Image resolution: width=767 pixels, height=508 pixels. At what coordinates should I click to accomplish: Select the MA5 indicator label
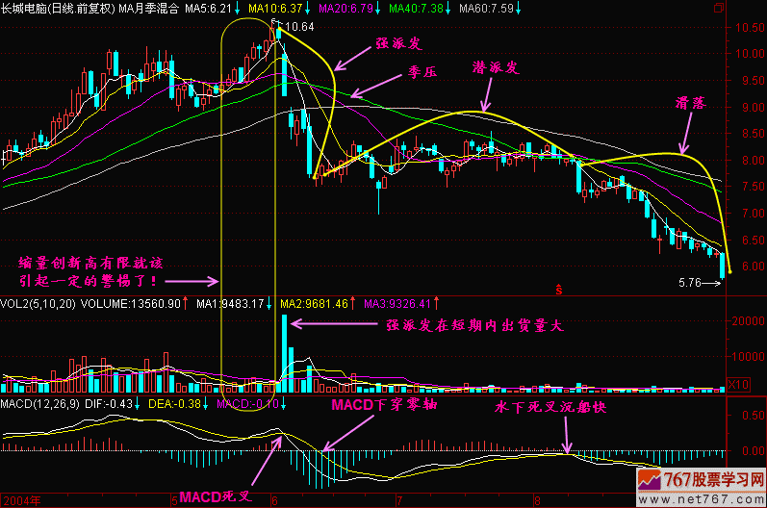point(209,8)
